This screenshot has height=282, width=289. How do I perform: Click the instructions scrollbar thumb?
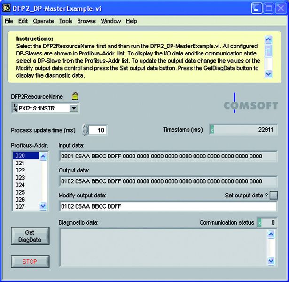(268, 50)
